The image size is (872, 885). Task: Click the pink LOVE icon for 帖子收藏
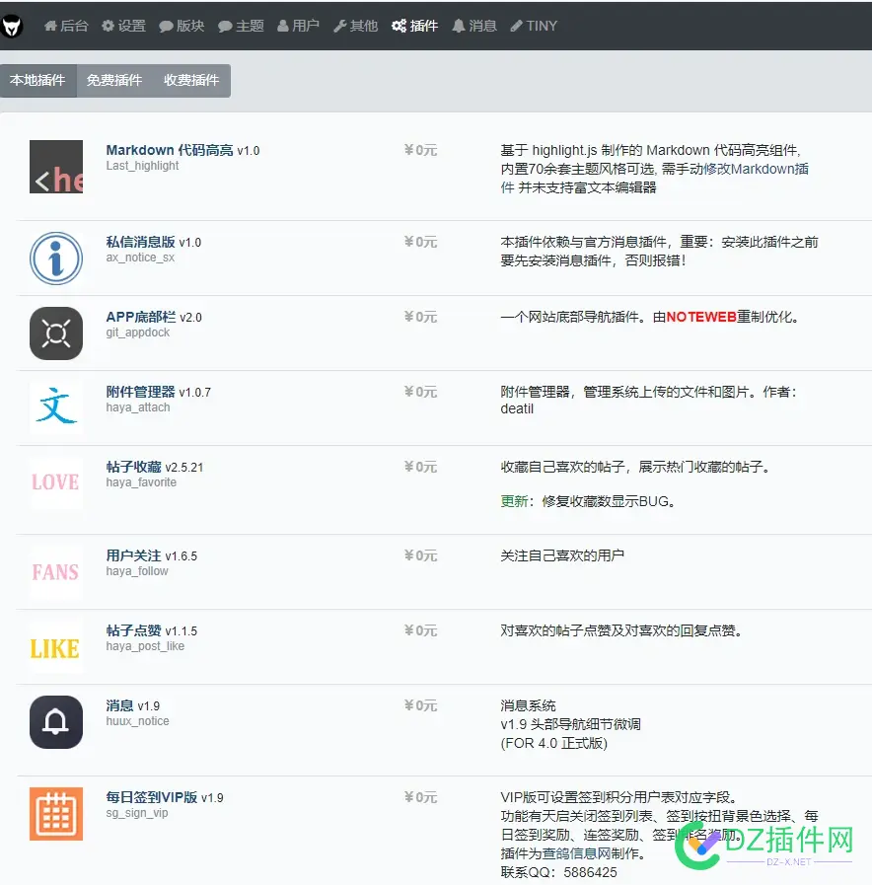click(x=56, y=482)
